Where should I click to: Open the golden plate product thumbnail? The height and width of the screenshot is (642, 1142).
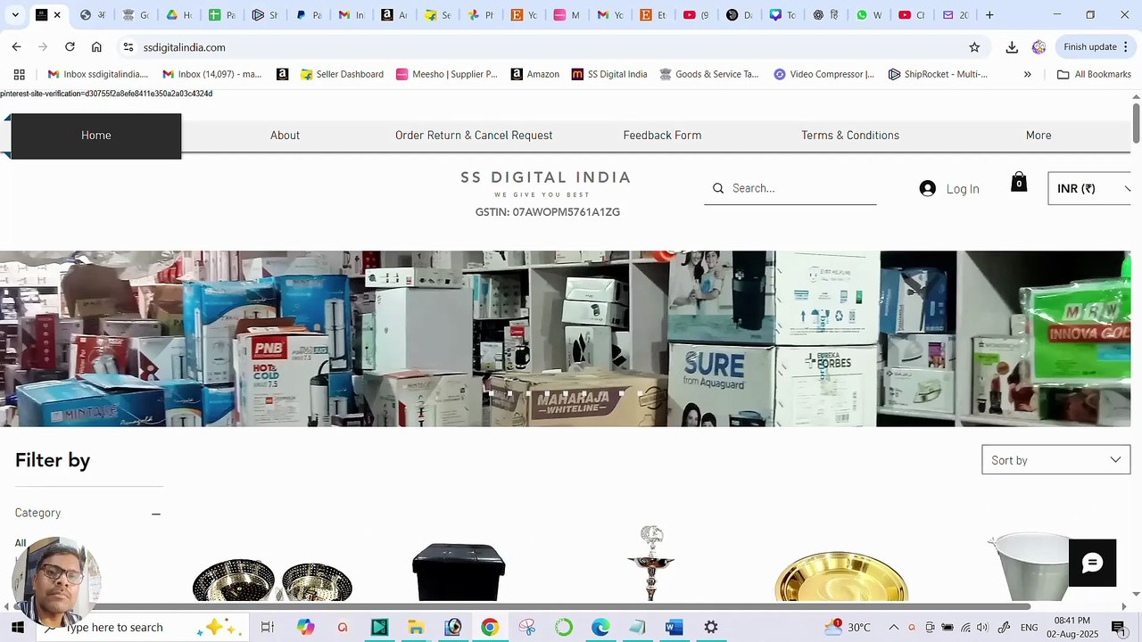pos(840,577)
